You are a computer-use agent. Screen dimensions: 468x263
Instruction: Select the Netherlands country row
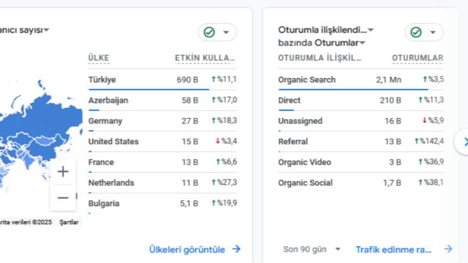162,183
